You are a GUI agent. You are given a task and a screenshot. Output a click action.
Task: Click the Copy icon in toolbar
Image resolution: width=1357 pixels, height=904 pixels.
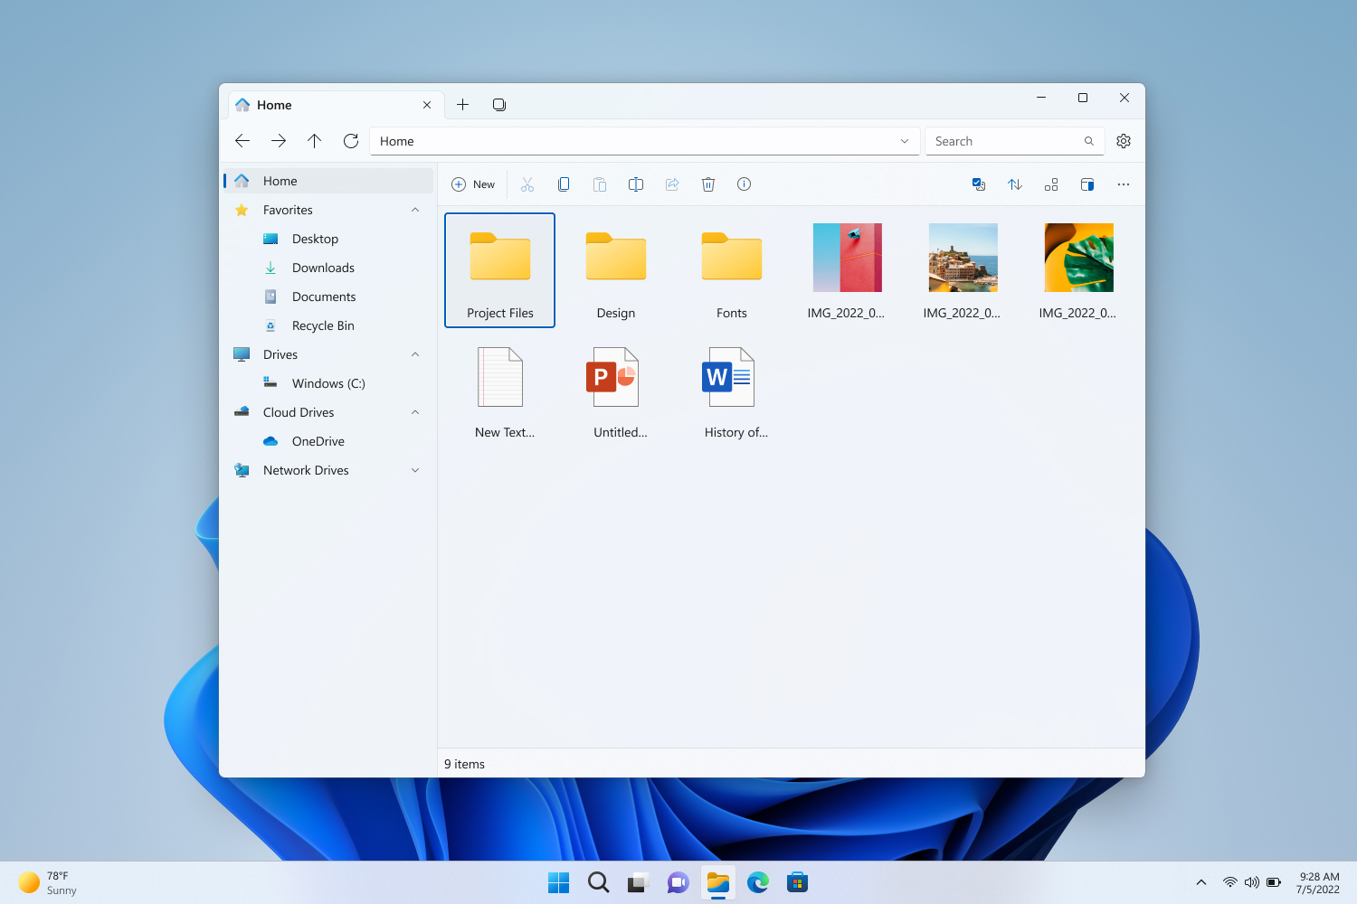tap(564, 184)
